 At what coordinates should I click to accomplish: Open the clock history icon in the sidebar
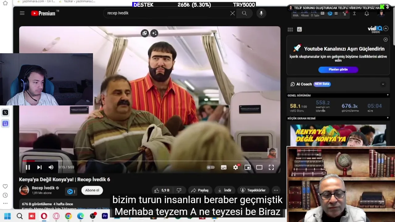pos(5,195)
